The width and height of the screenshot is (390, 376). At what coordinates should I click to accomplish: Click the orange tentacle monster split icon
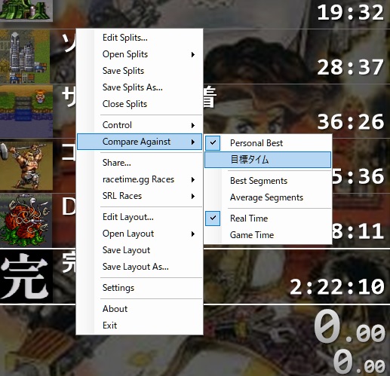pos(26,221)
